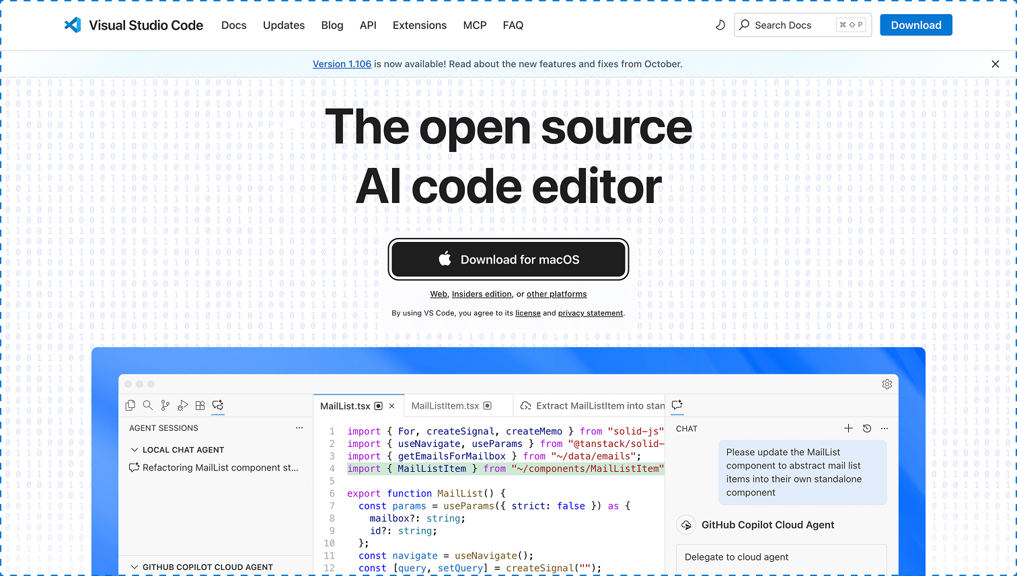Open the MCP navigation item
The image size is (1017, 576).
coord(475,25)
